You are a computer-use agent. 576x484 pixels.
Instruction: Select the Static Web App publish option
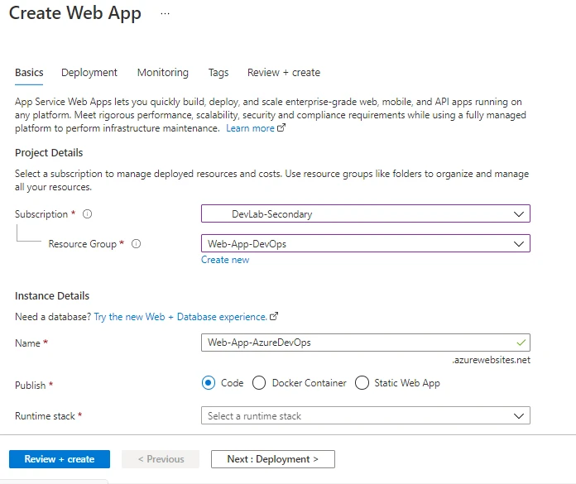pyautogui.click(x=362, y=383)
